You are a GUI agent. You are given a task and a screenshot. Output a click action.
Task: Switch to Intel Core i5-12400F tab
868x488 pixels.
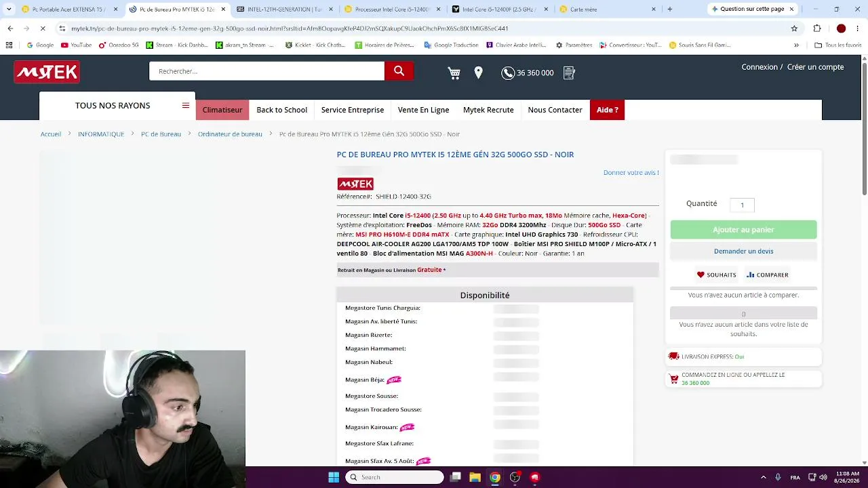[x=499, y=9]
